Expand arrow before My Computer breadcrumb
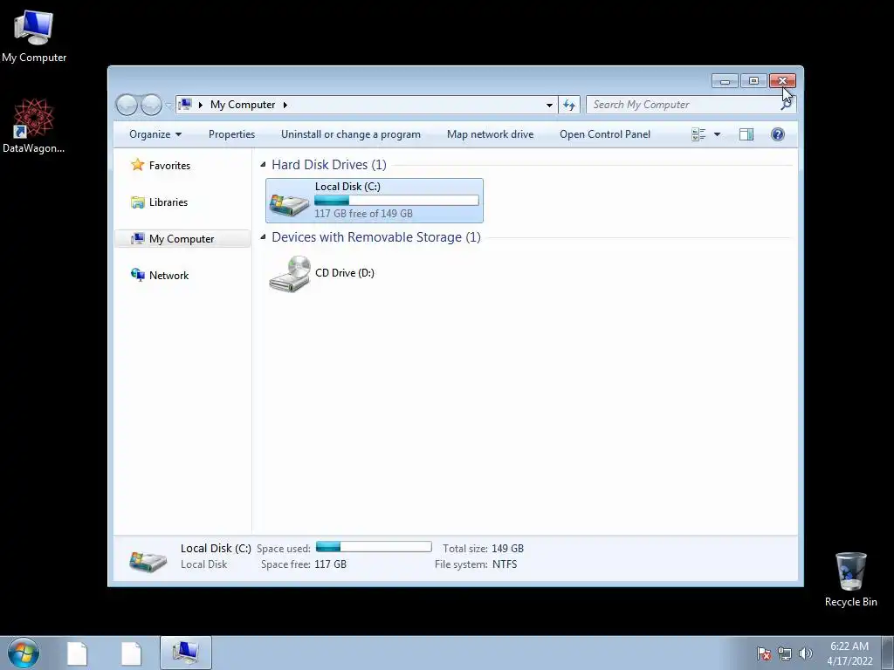The height and width of the screenshot is (670, 894). 201,105
